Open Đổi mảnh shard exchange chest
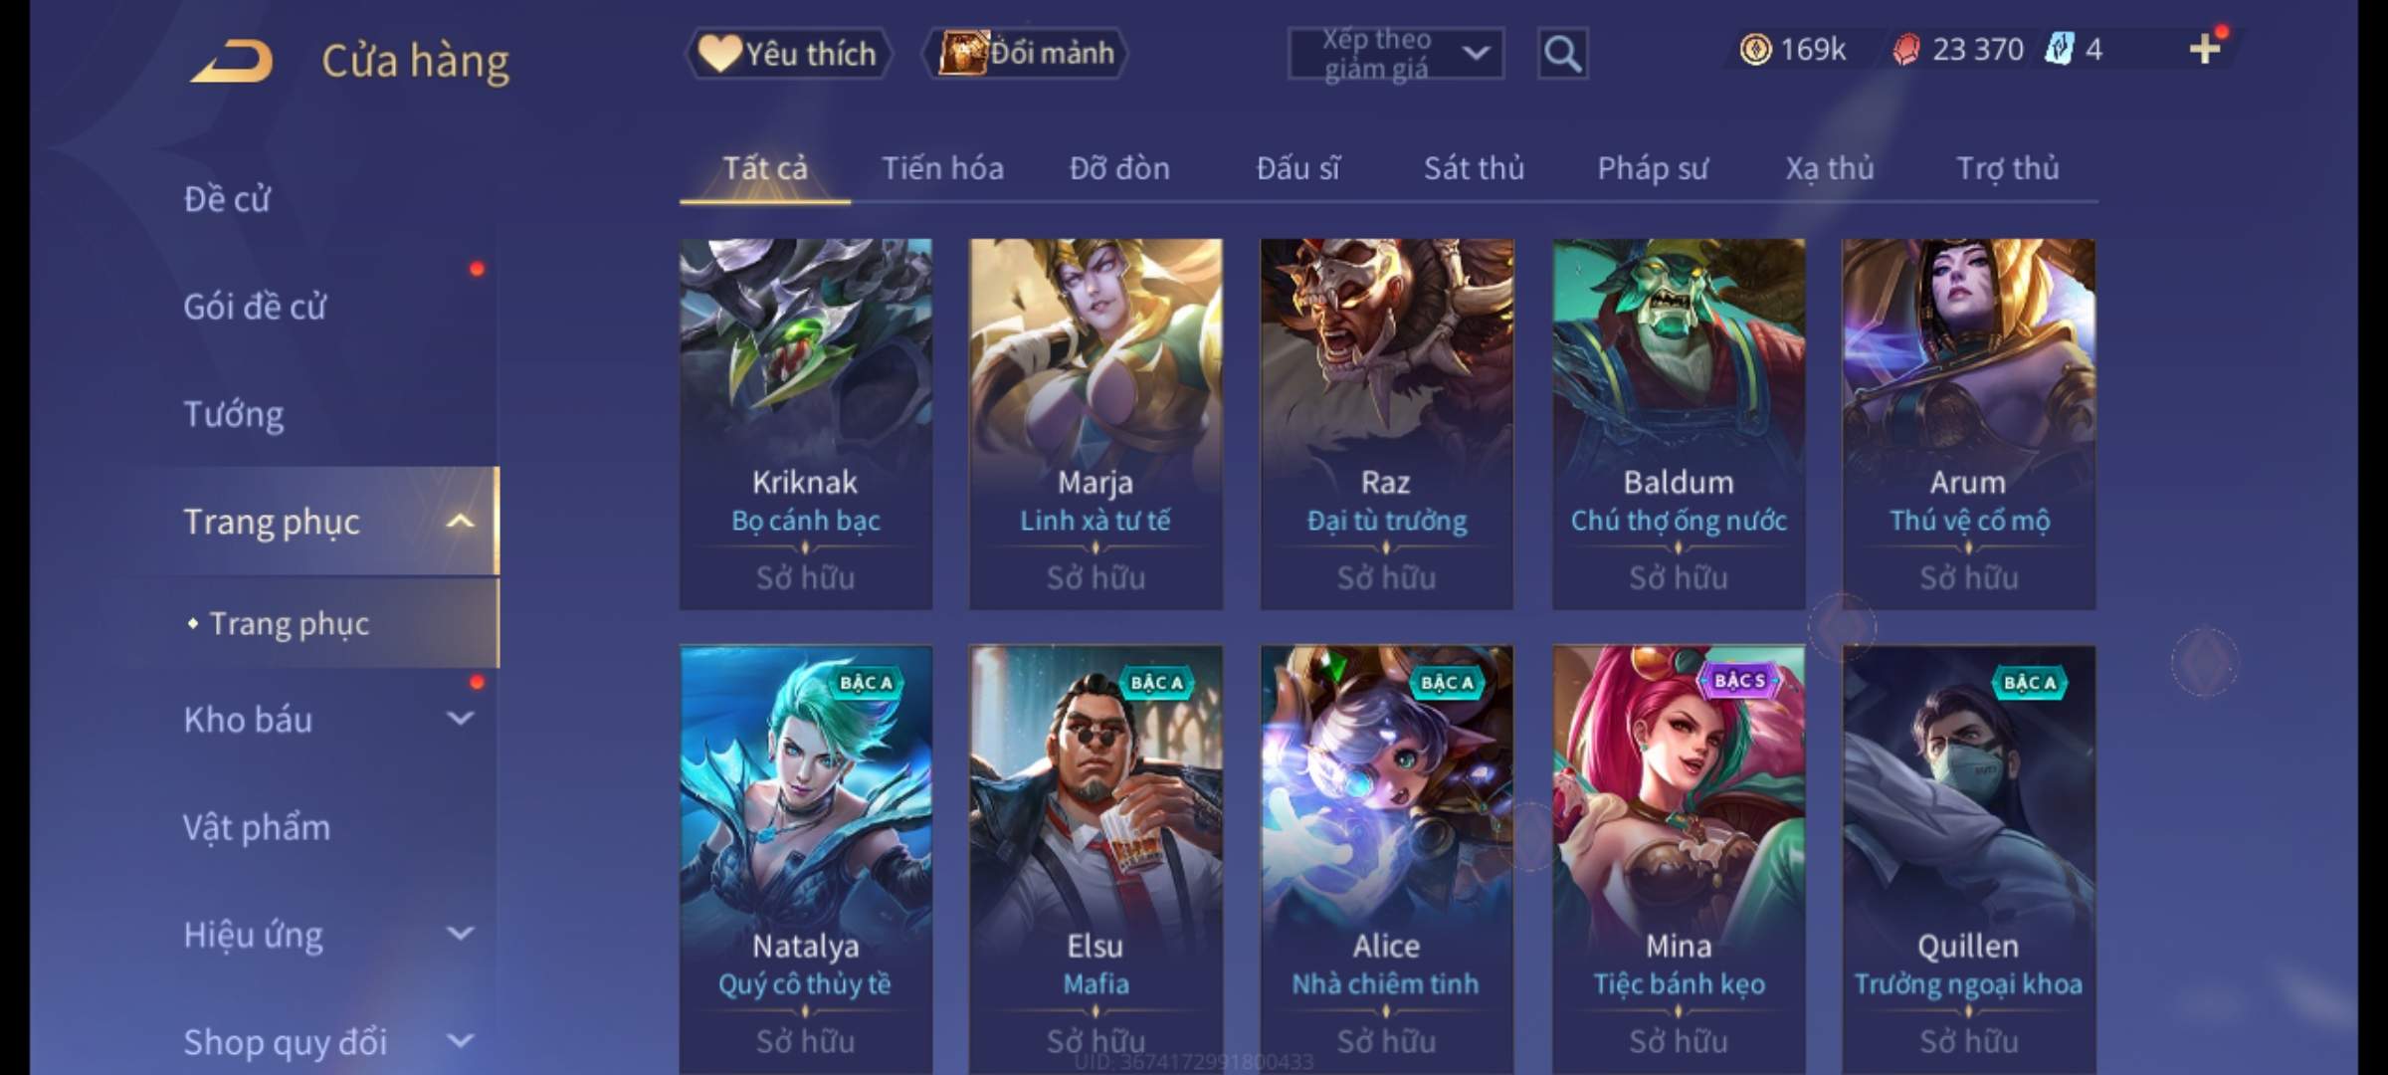The width and height of the screenshot is (2388, 1075). tap(1025, 53)
